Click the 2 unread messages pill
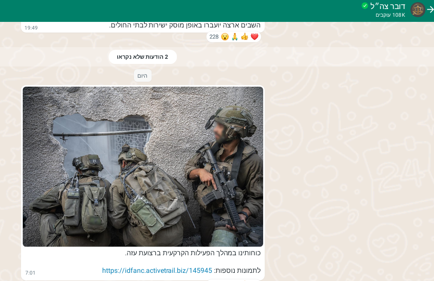 click(143, 57)
